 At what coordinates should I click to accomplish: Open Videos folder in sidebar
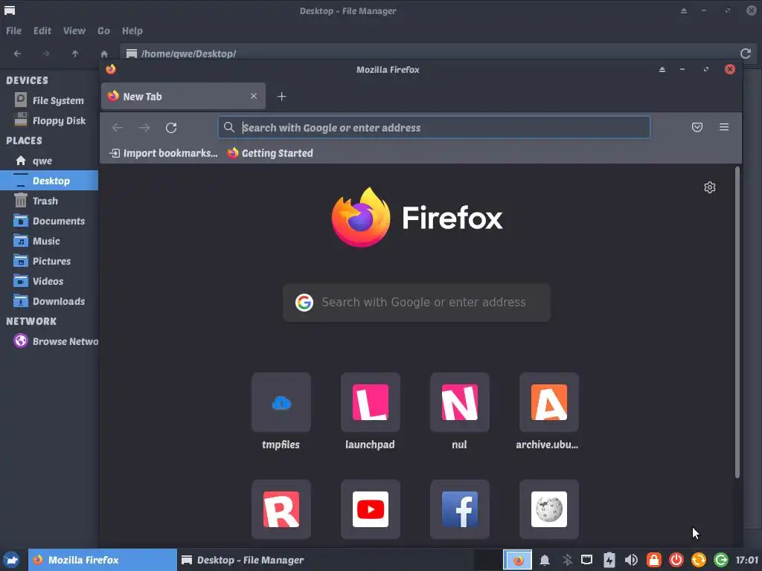pyautogui.click(x=49, y=281)
